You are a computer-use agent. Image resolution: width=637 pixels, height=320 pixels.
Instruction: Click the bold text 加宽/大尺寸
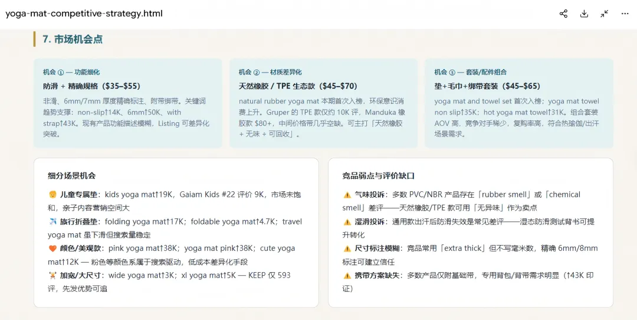80,275
